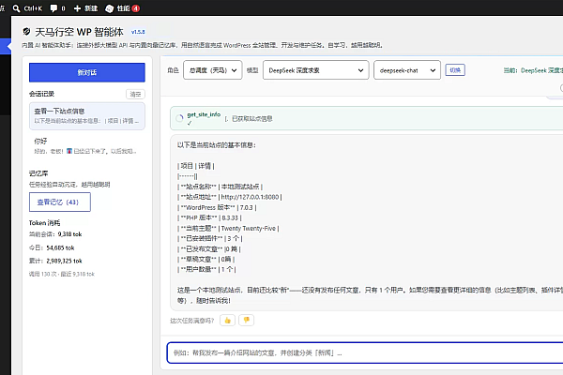This screenshot has height=375, width=563.
Task: Click the current DeepSeek status text
Action: (533, 70)
